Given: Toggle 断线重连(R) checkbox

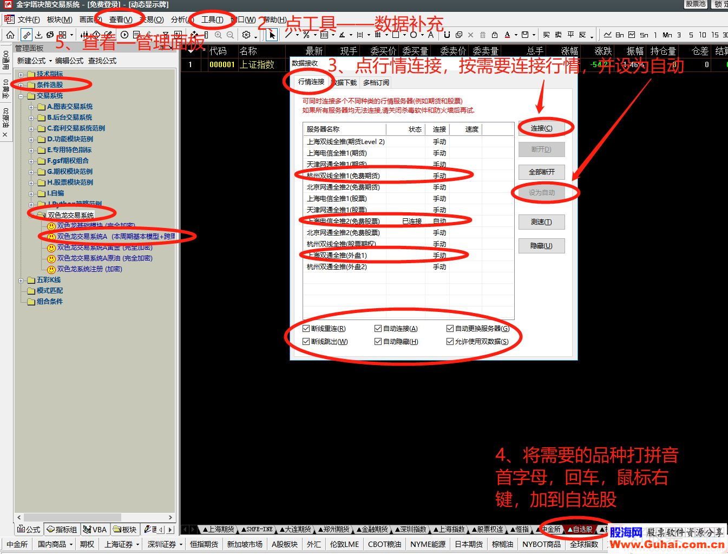Looking at the screenshot, I should (306, 329).
